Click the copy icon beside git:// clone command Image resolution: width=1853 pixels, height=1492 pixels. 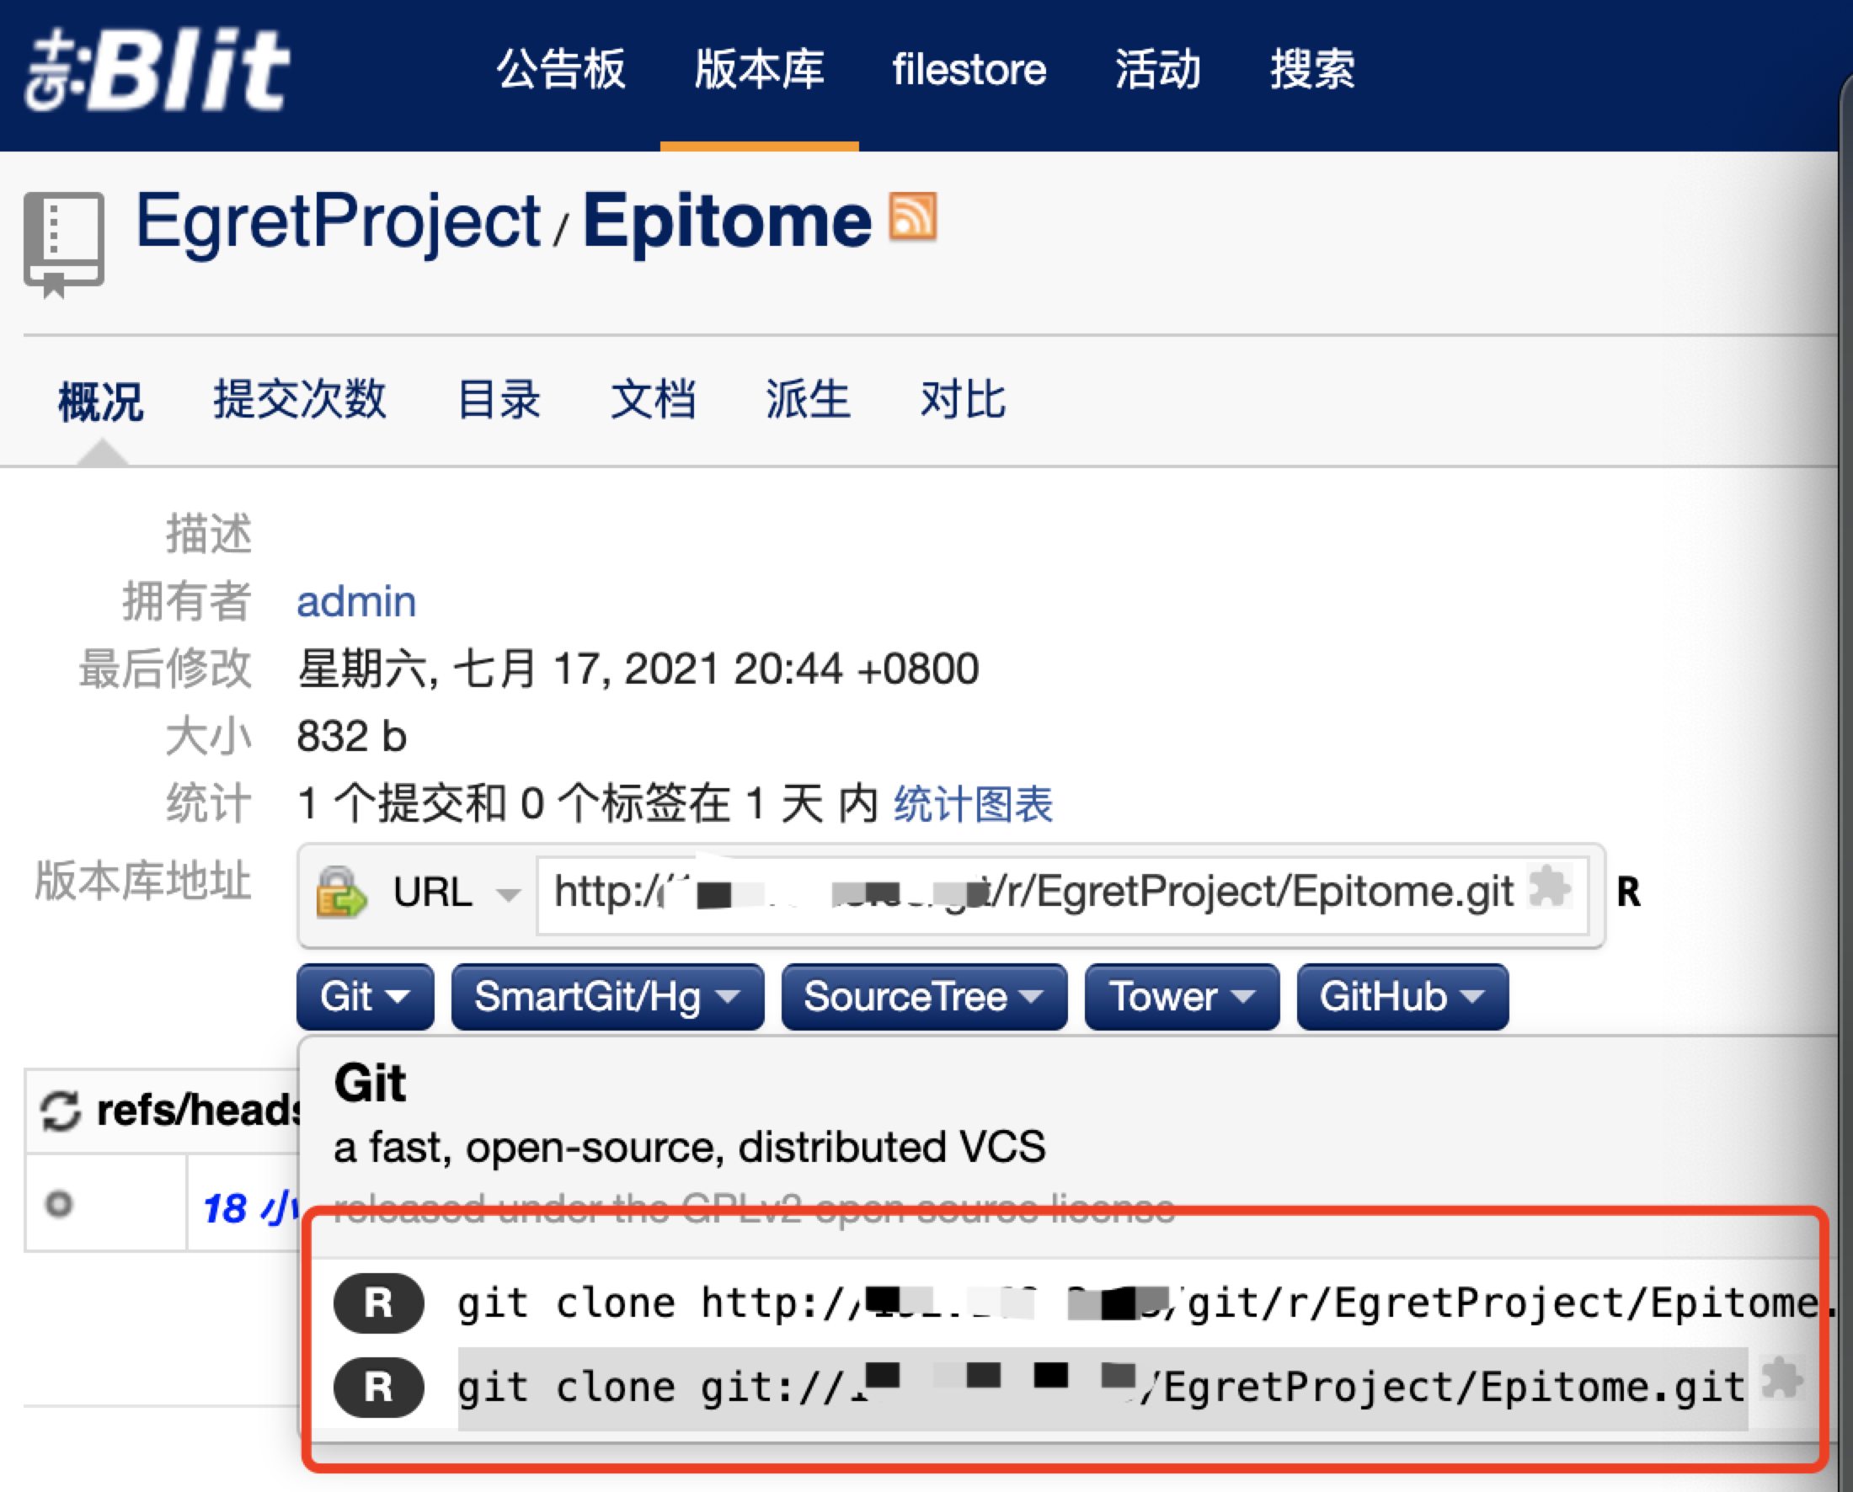(1781, 1378)
